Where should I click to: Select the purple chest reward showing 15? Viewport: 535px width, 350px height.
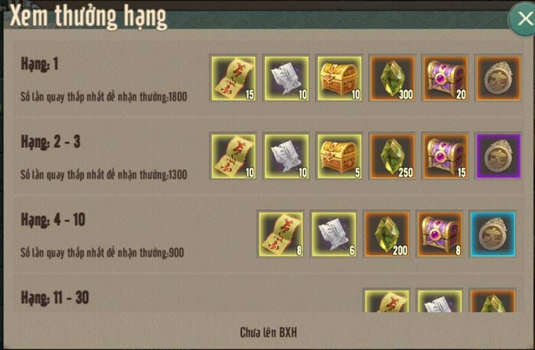(x=445, y=156)
